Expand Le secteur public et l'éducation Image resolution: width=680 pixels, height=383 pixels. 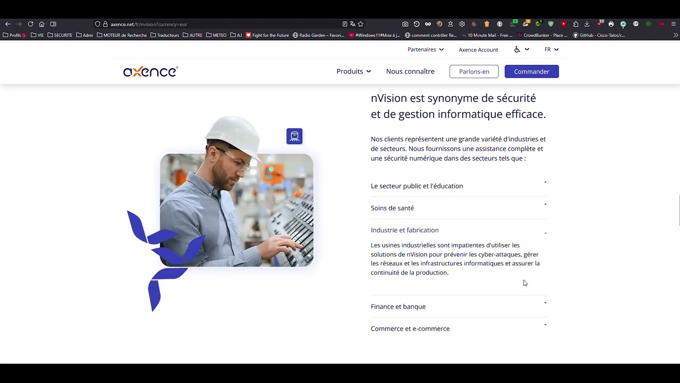458,186
